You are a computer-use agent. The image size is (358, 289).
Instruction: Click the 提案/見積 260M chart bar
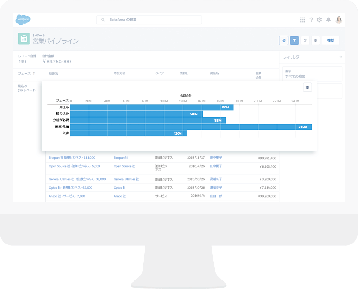[x=190, y=127]
